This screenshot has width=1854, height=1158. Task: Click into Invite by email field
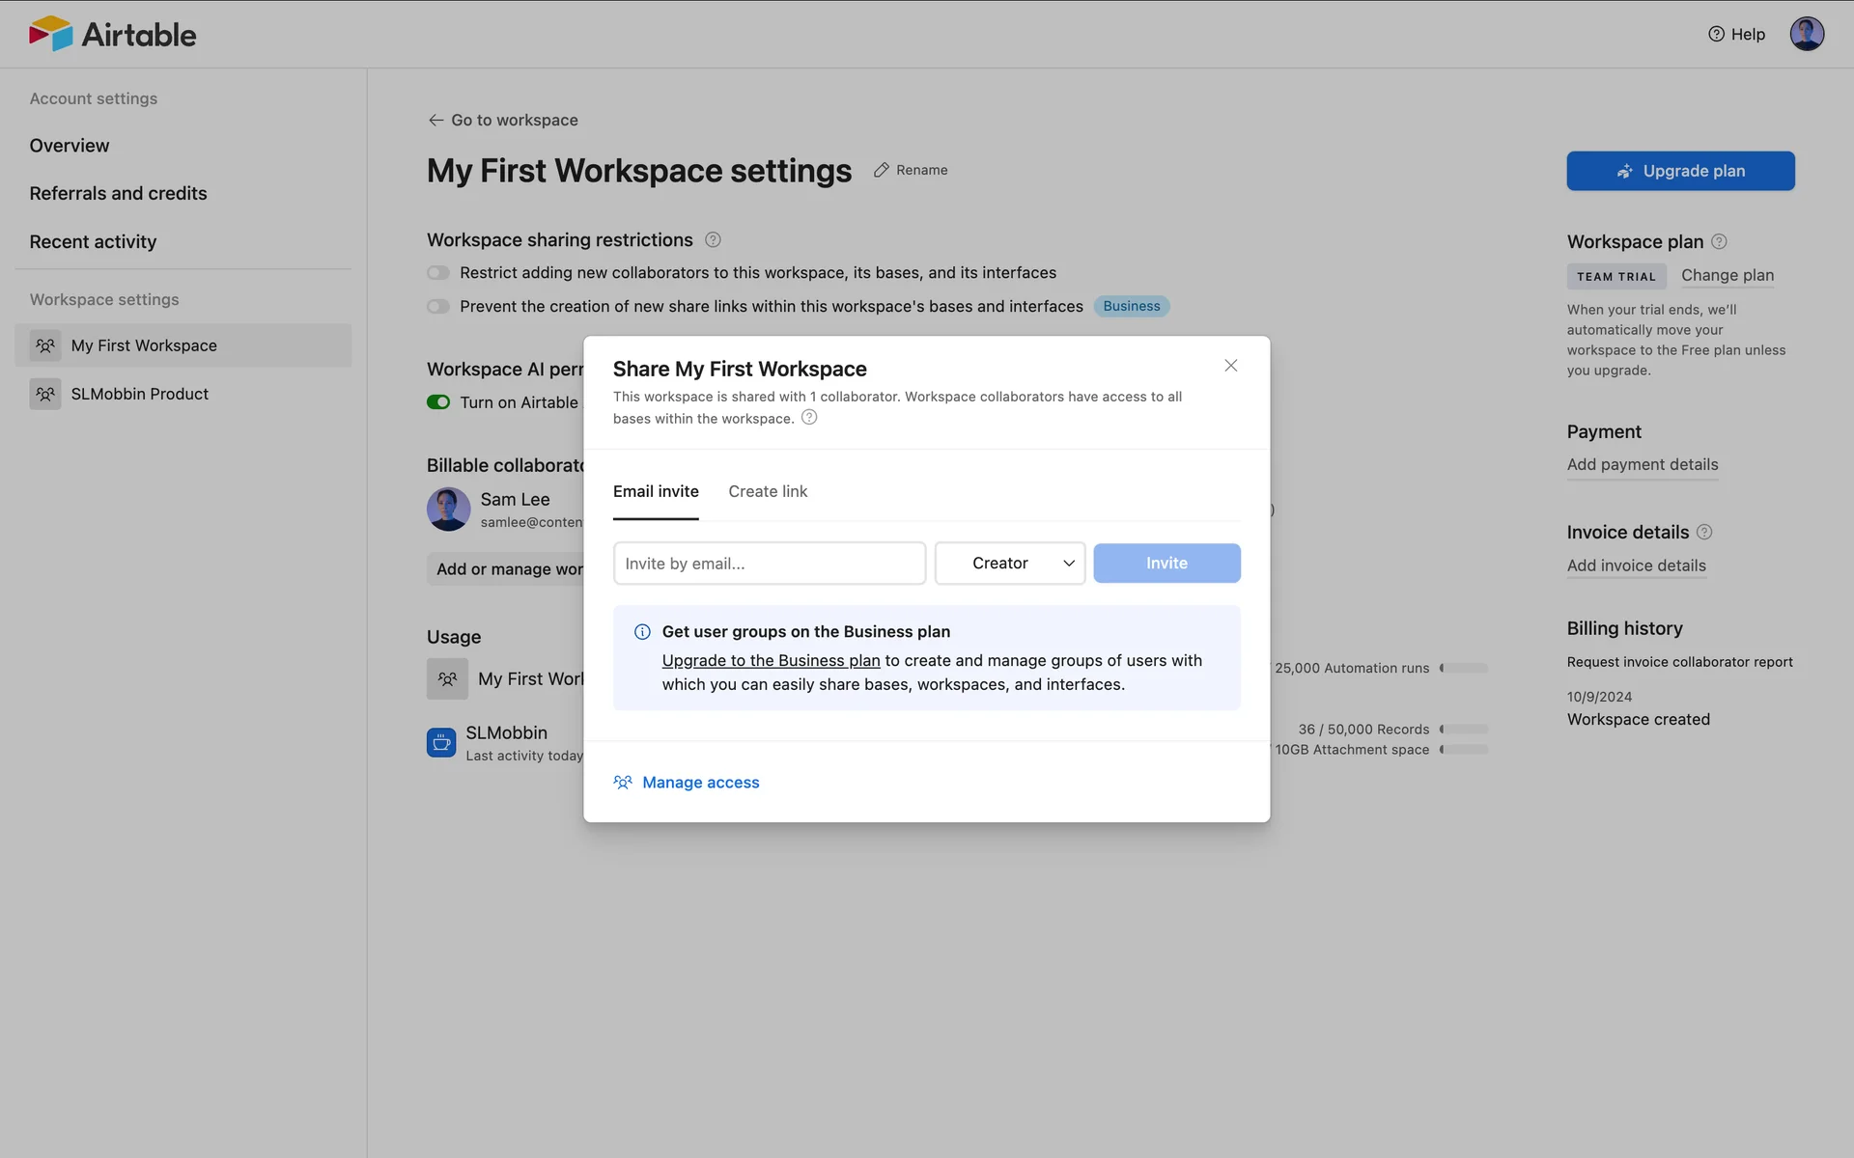pyautogui.click(x=769, y=564)
